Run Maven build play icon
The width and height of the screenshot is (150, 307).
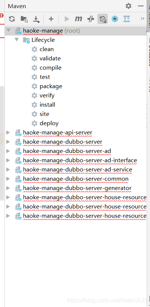pyautogui.click(x=67, y=19)
